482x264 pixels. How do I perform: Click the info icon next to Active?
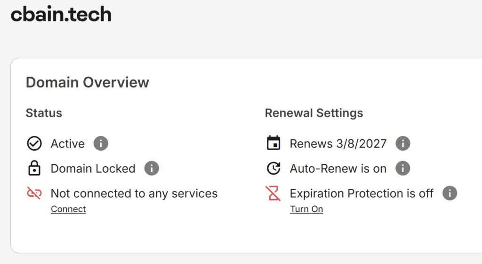point(101,144)
